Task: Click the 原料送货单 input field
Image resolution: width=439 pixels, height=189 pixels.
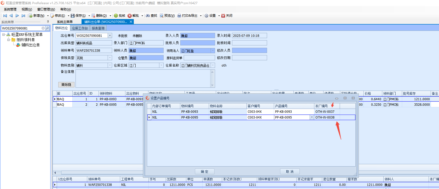Action: click(199, 58)
